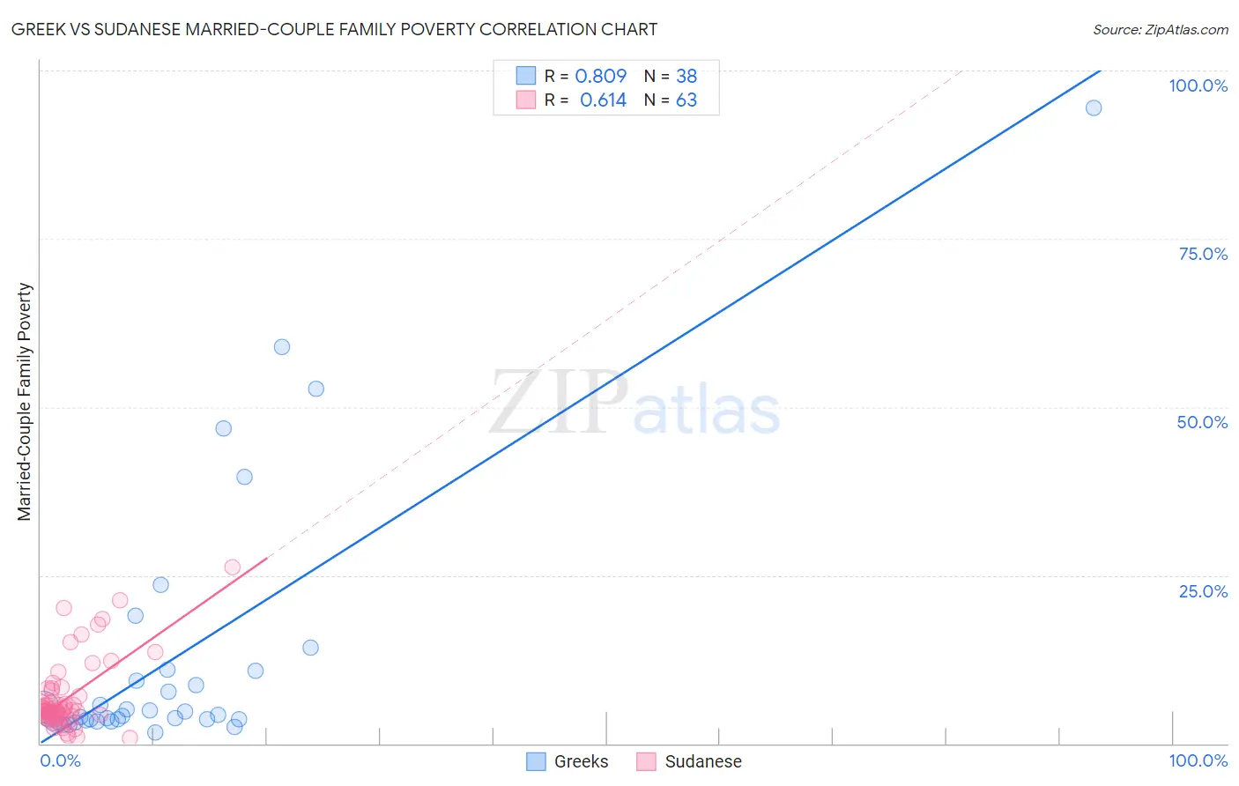
Task: Click the Married-Couple Family Poverty axis title
Action: tap(25, 402)
